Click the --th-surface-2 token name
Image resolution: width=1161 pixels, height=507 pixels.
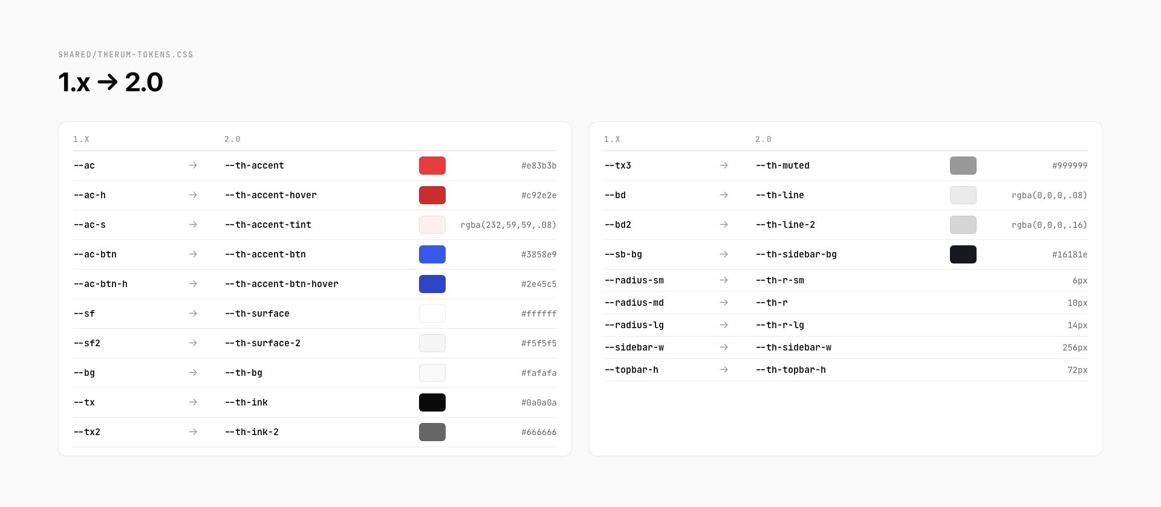pyautogui.click(x=262, y=343)
